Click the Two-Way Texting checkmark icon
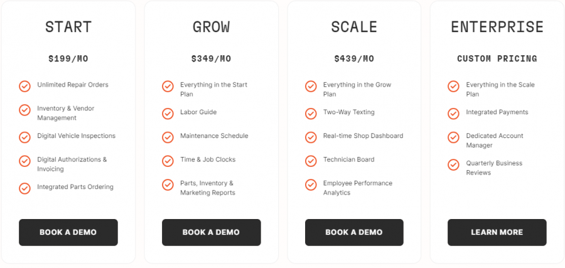Screen dimensions: 565x268 (x=311, y=113)
